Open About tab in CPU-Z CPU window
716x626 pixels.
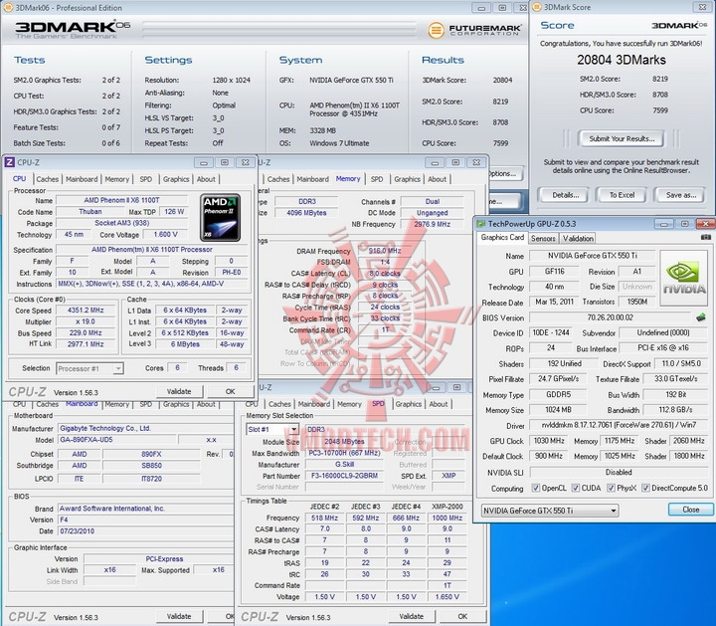206,179
